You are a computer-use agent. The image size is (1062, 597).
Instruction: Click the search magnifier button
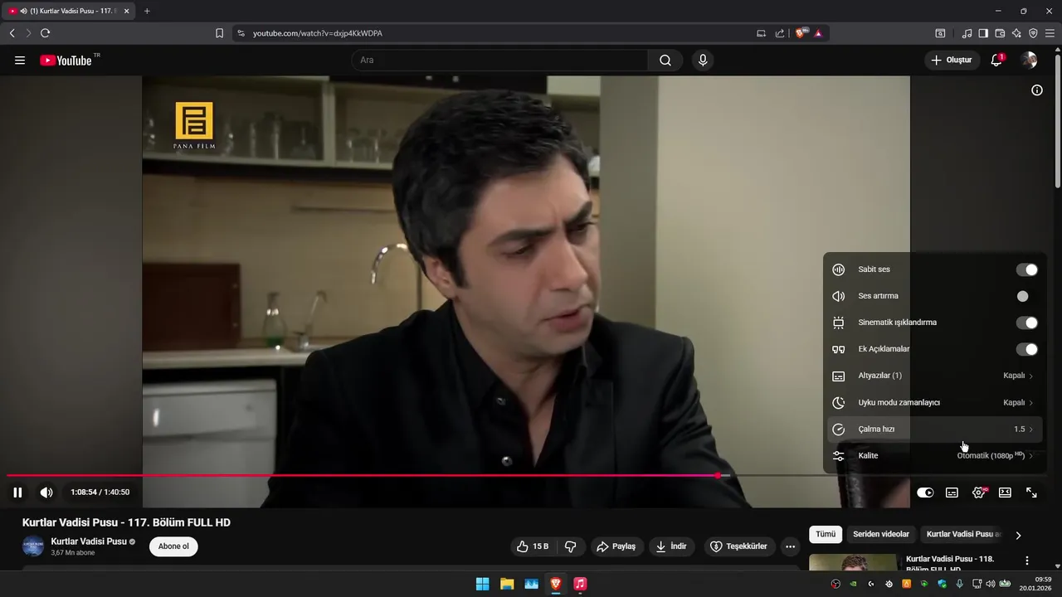665,61
